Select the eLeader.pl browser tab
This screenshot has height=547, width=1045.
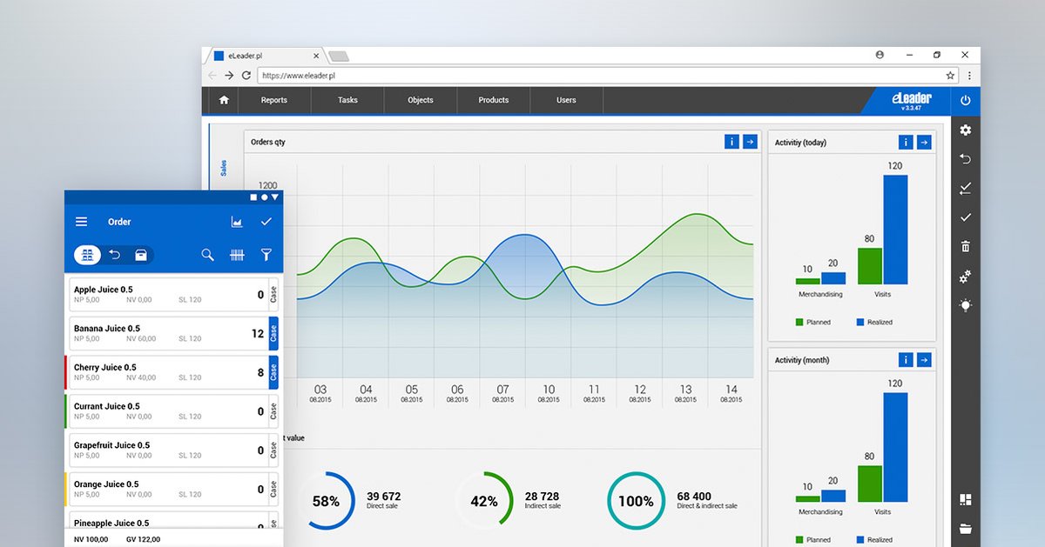point(266,56)
